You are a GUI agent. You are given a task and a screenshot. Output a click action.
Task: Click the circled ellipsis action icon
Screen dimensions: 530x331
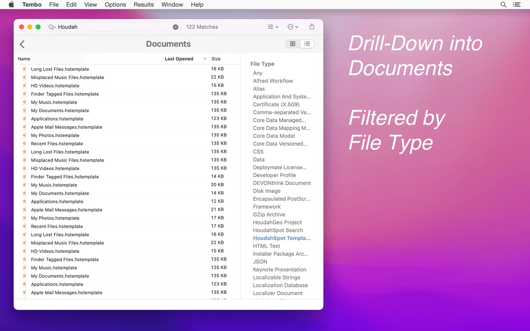(291, 26)
